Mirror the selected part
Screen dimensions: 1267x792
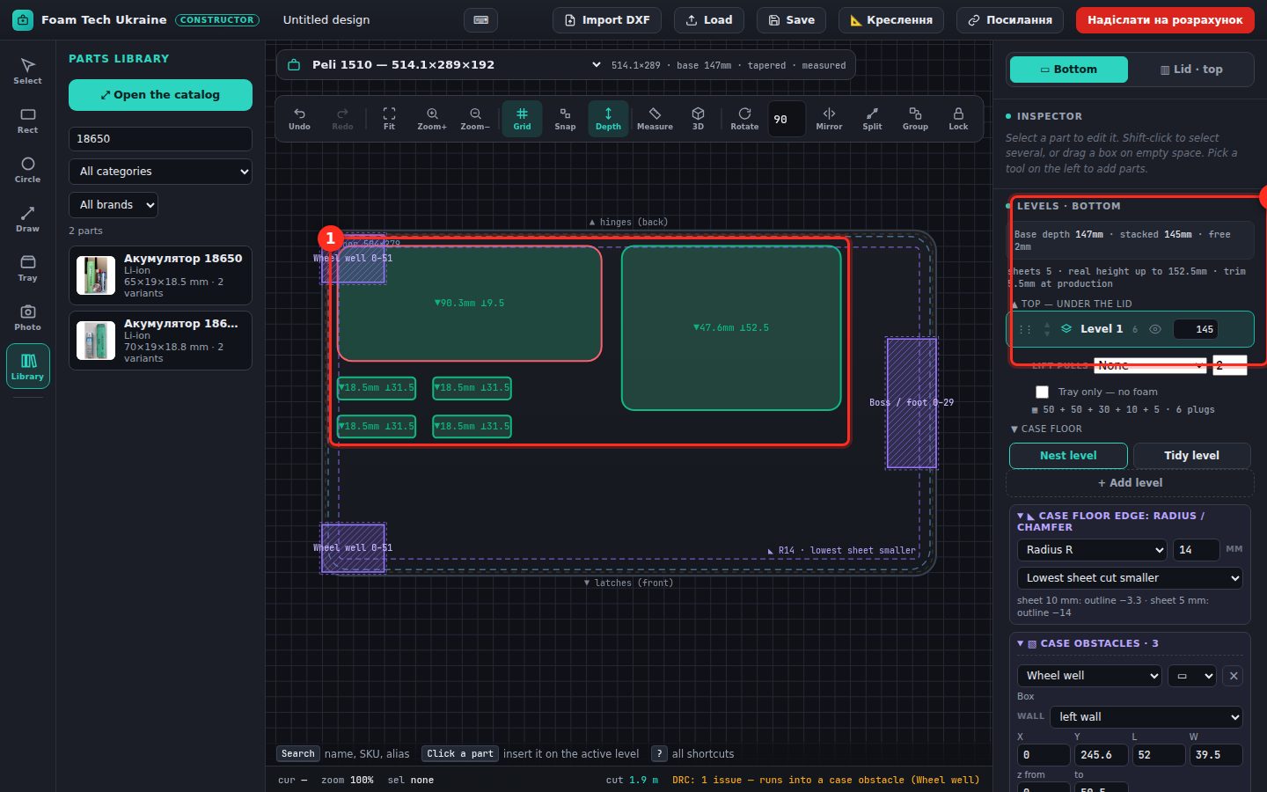[829, 119]
